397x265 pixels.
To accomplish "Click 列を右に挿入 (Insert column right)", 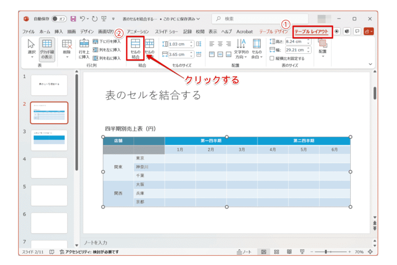I will tap(107, 58).
